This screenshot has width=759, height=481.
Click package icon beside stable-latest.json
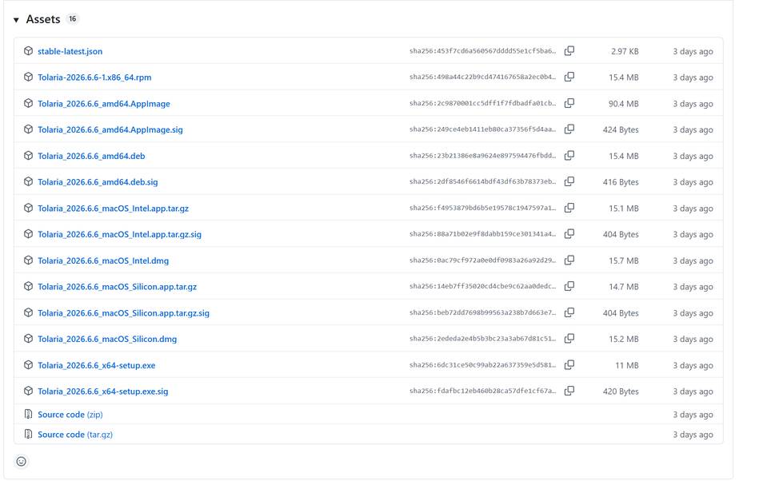(x=29, y=51)
